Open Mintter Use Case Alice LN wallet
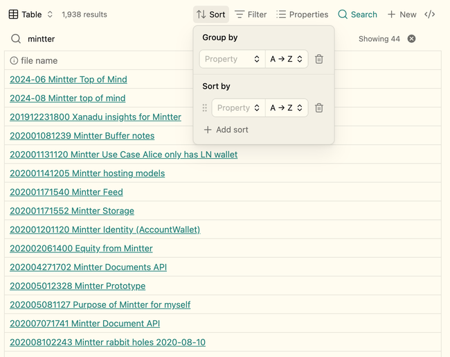Viewport: 450px width, 357px height. (124, 155)
